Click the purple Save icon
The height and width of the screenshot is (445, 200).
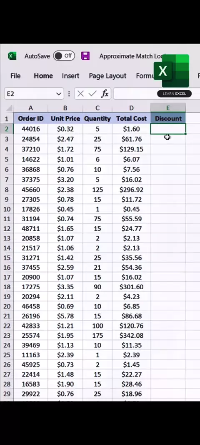click(x=85, y=56)
